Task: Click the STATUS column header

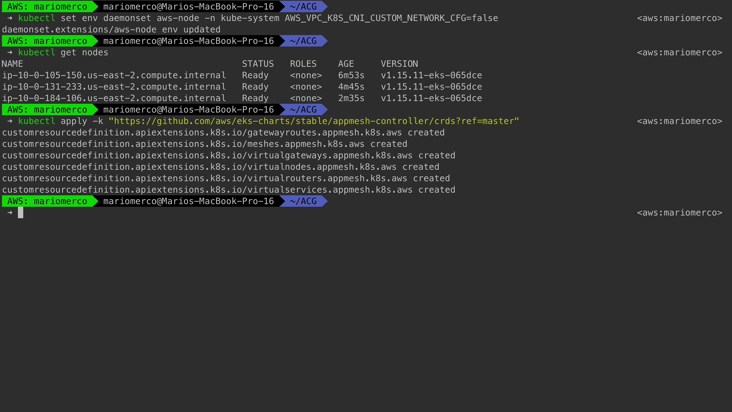Action: [x=258, y=64]
